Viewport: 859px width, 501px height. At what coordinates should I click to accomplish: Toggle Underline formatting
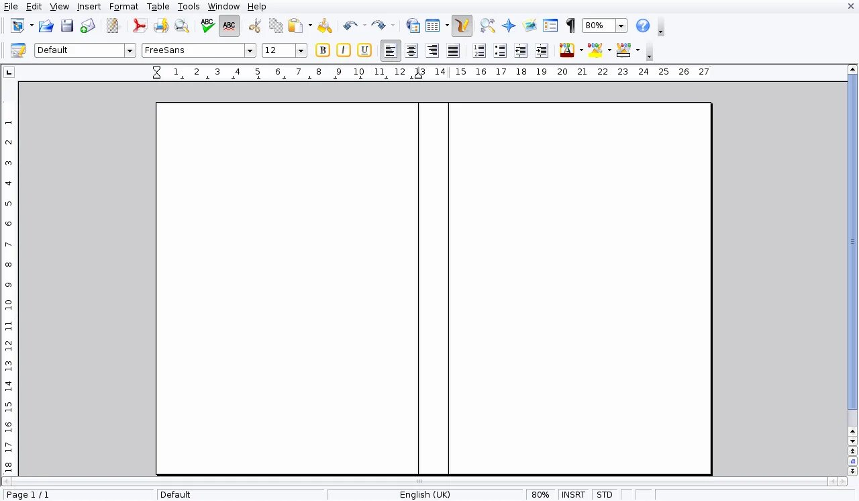[x=364, y=50]
